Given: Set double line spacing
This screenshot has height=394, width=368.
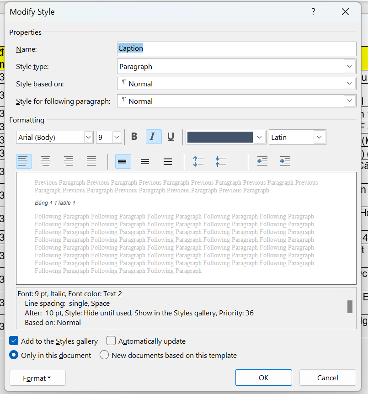Looking at the screenshot, I should (x=168, y=161).
